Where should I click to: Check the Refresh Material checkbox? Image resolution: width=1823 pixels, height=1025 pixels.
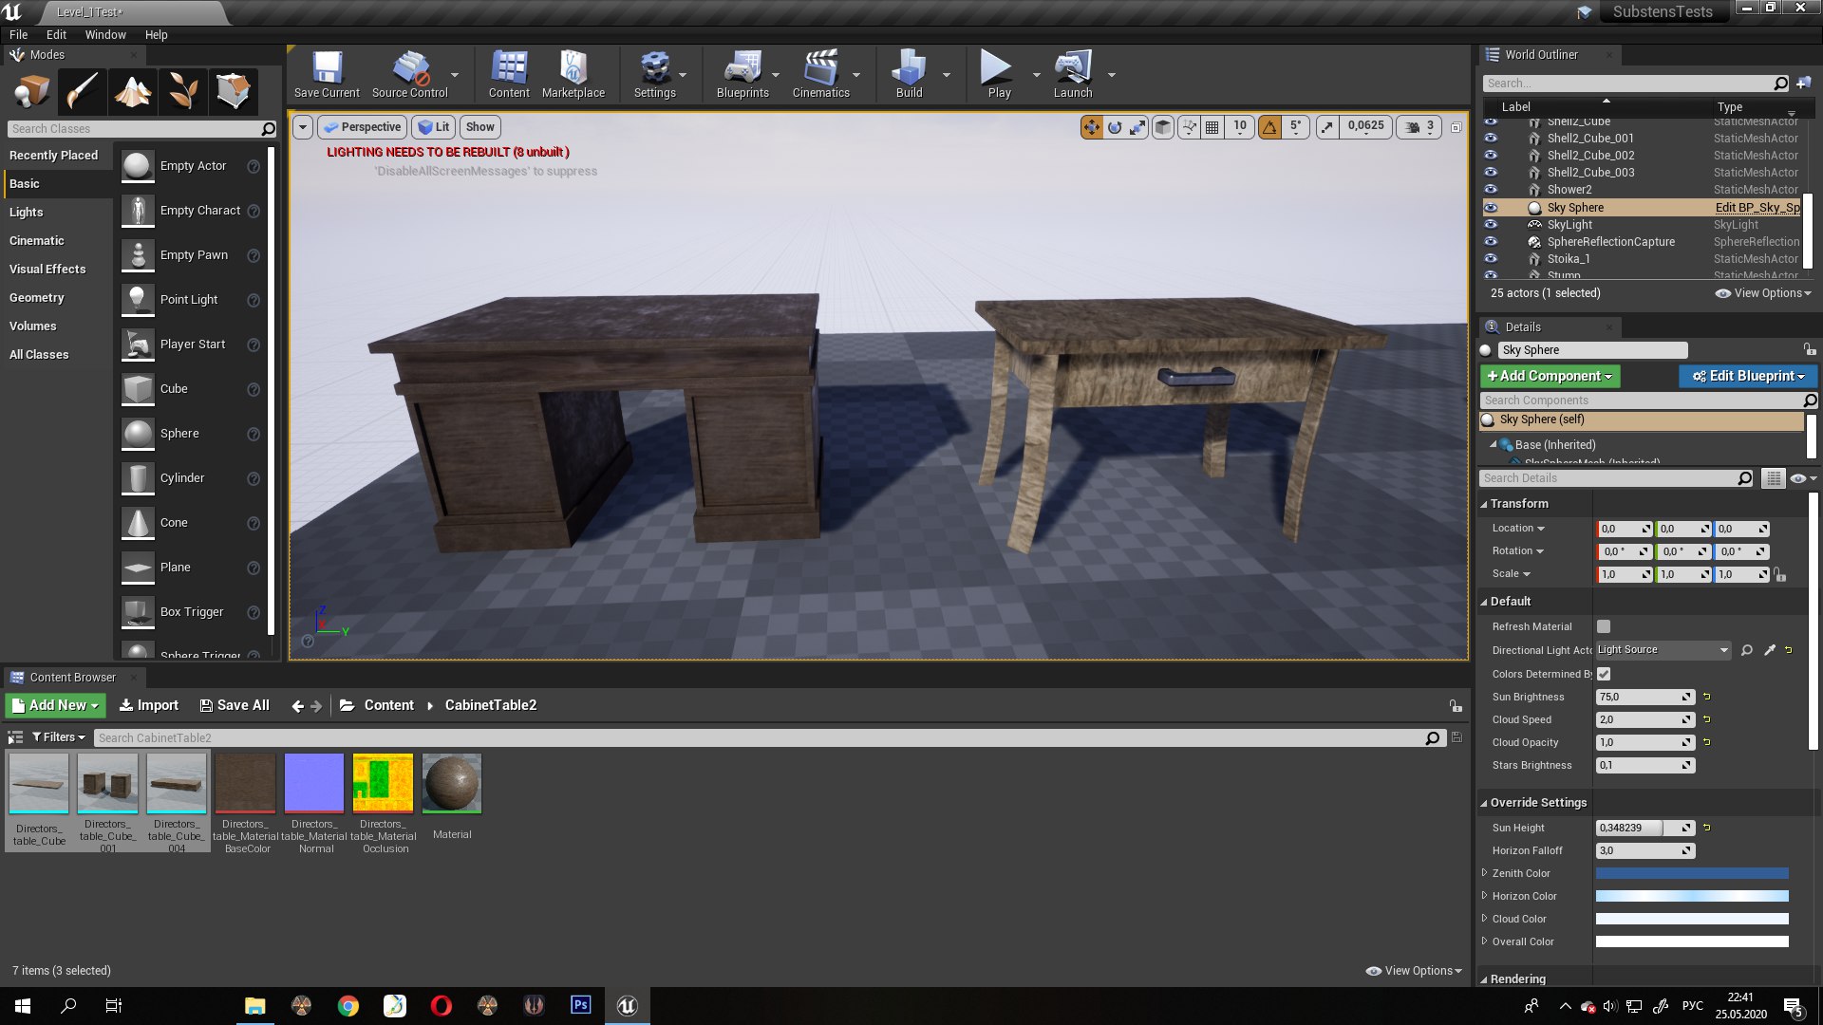point(1604,626)
